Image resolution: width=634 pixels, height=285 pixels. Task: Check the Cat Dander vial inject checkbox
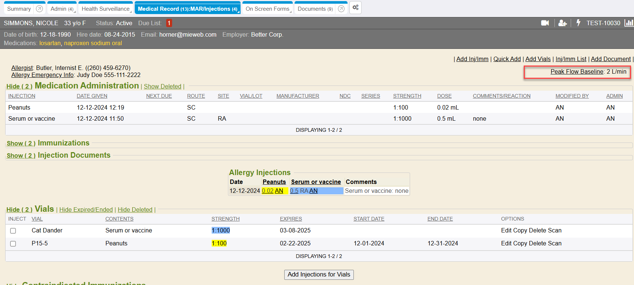(13, 231)
